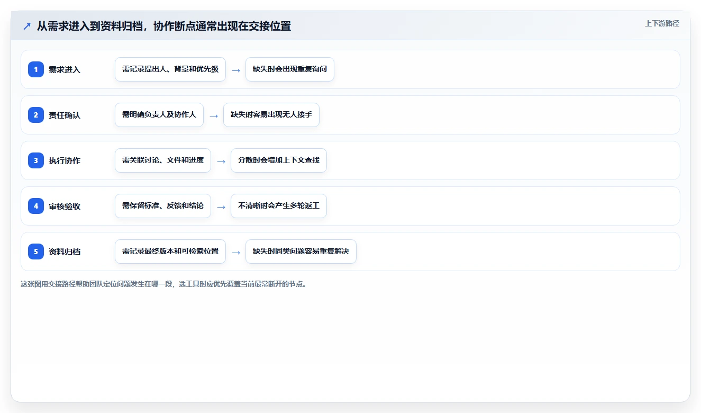
Task: Click the 缺失时容易出现无人接手 box
Action: tap(271, 115)
